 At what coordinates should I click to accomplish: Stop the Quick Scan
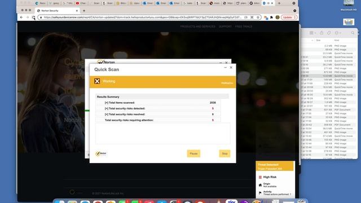click(224, 153)
